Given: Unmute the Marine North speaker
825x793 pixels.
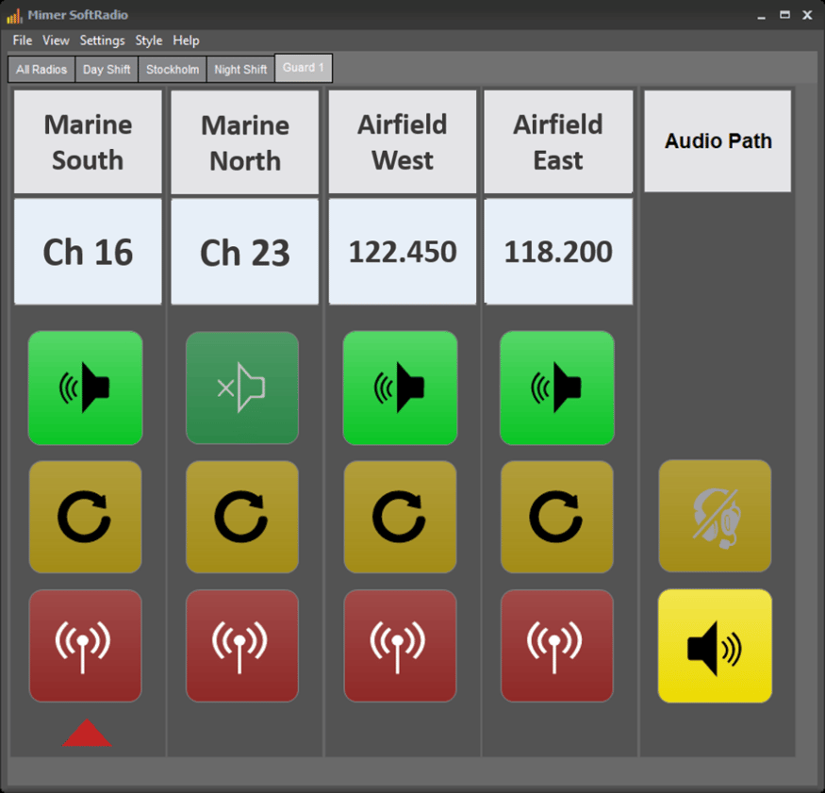Looking at the screenshot, I should (x=242, y=388).
